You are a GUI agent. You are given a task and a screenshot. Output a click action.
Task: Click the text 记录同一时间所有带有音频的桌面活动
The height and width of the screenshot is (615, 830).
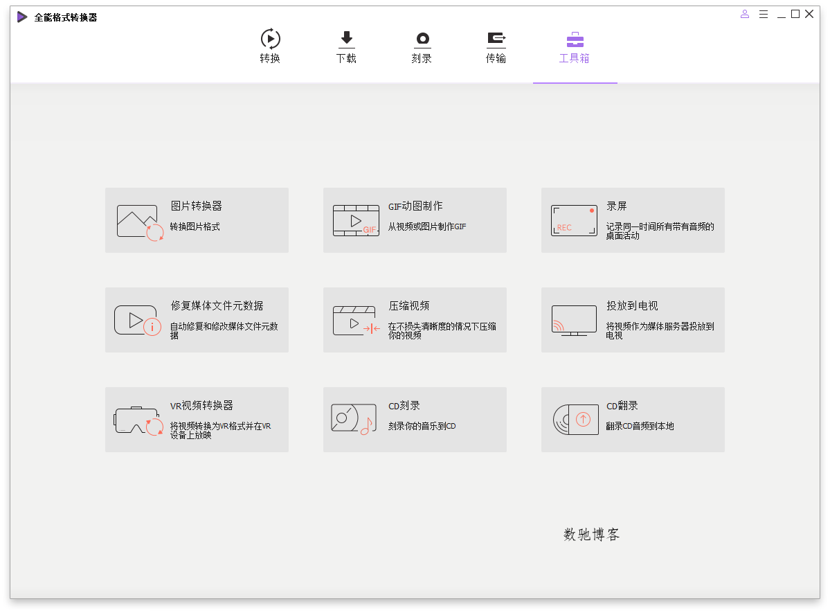pos(660,231)
